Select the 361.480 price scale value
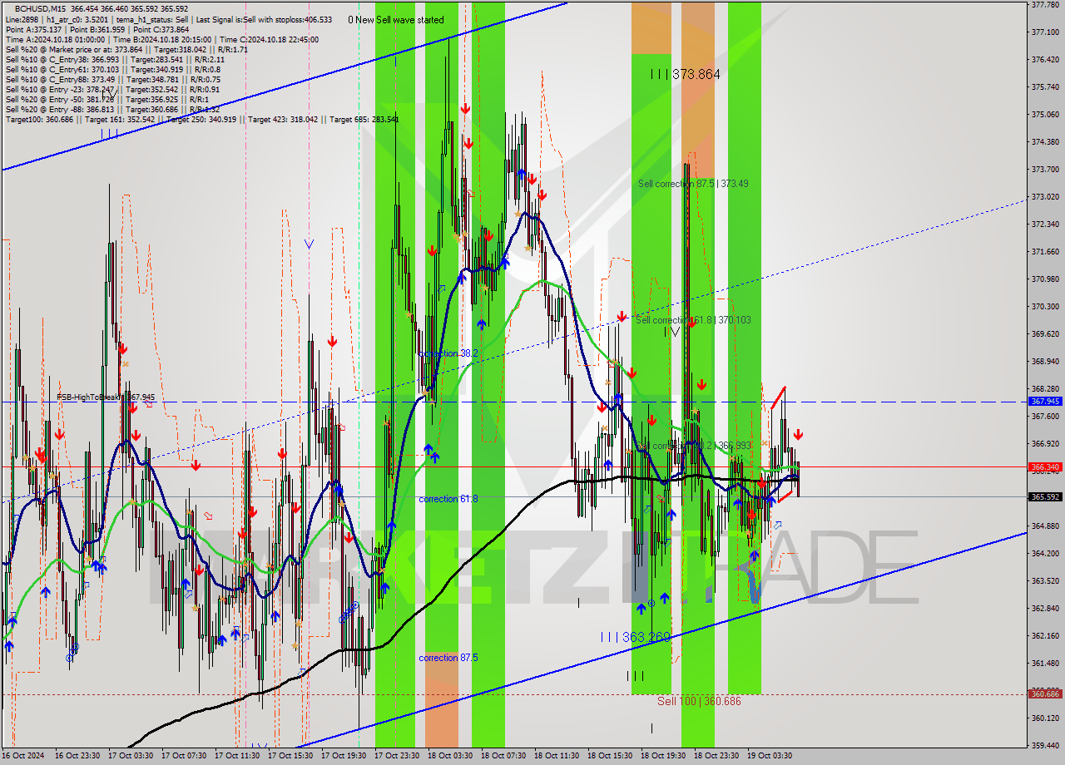Viewport: 1065px width, 765px height. click(x=1045, y=663)
